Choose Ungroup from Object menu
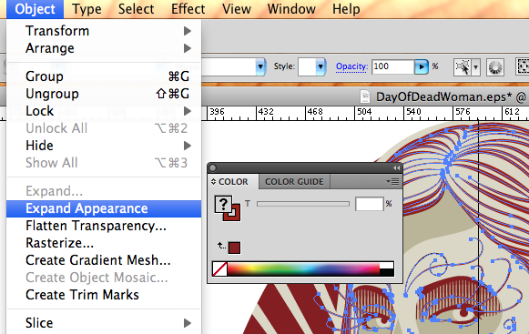 [104, 94]
